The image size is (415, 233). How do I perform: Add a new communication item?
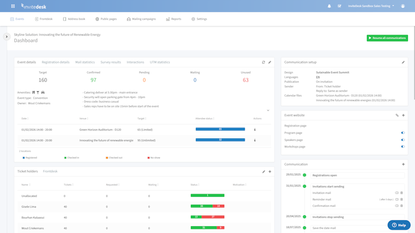(x=403, y=165)
